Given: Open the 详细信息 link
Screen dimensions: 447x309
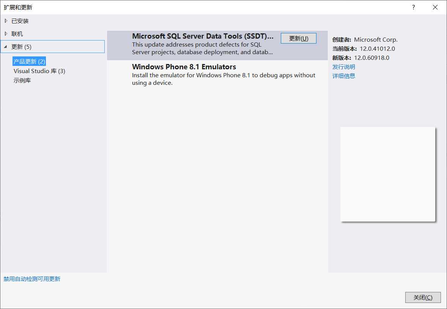Looking at the screenshot, I should click(x=343, y=76).
